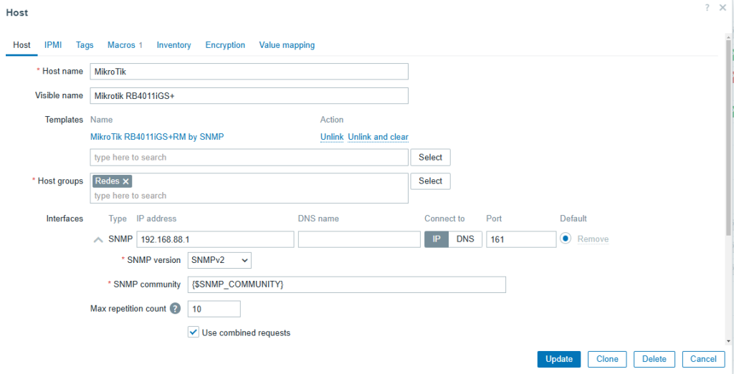Image resolution: width=734 pixels, height=374 pixels.
Task: Focus the IP address field 192.168.88.1
Action: point(215,239)
